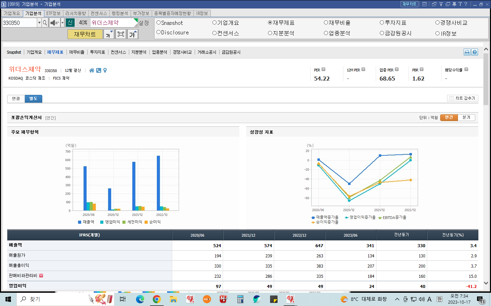Open Chrome from the taskbar

[157, 299]
